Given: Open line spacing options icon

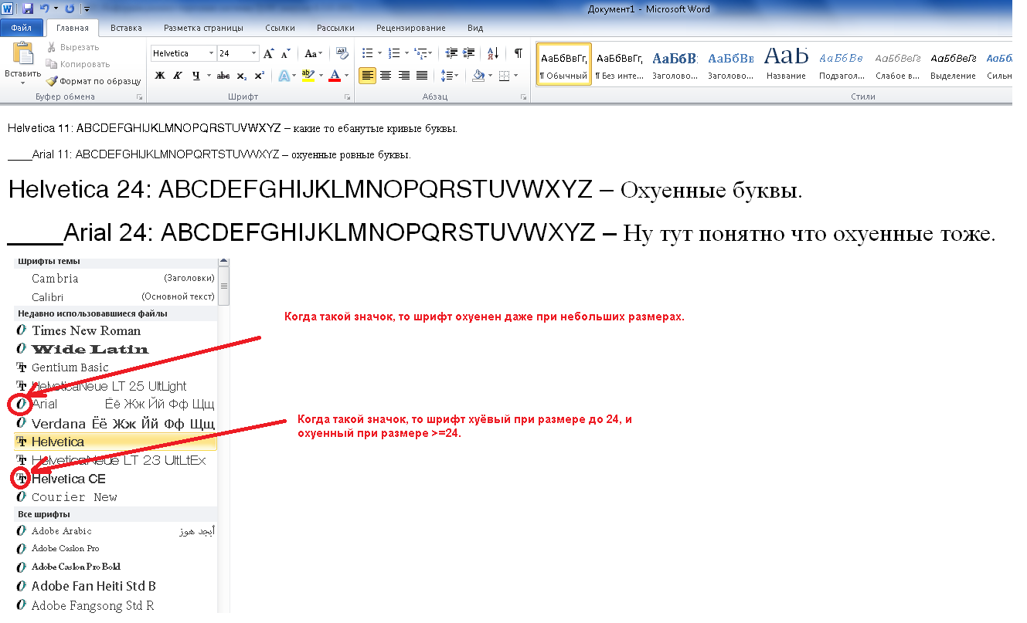Looking at the screenshot, I should point(446,76).
